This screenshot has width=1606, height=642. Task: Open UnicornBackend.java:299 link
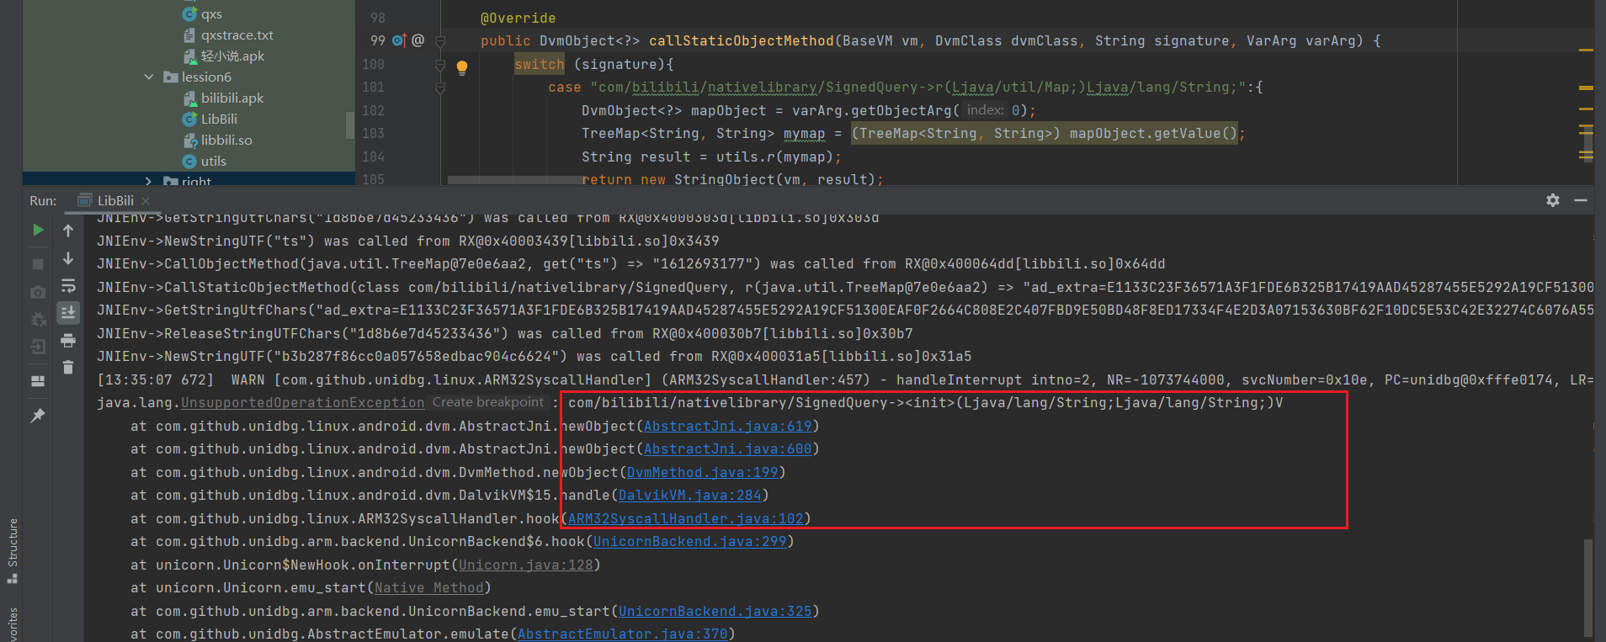click(x=689, y=542)
